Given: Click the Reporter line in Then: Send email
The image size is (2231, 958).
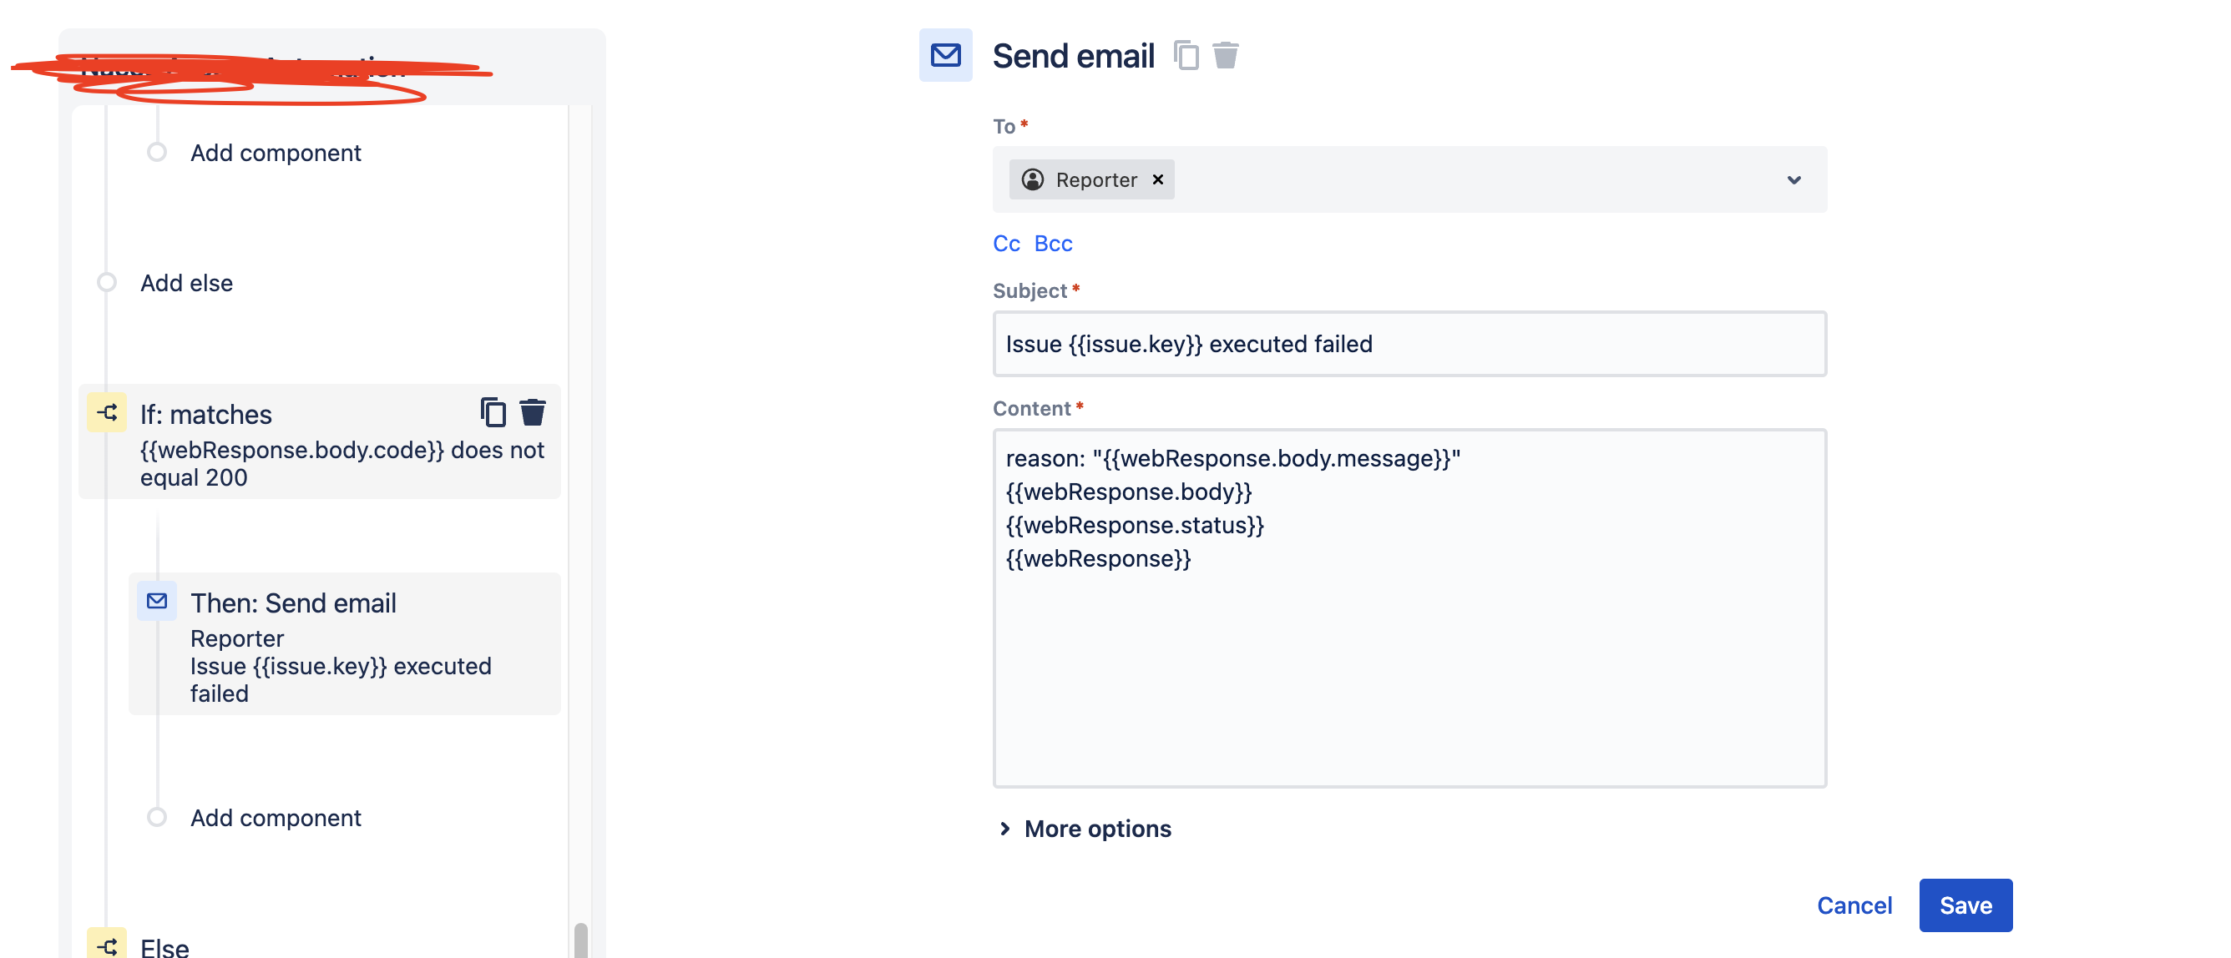Looking at the screenshot, I should 236,638.
